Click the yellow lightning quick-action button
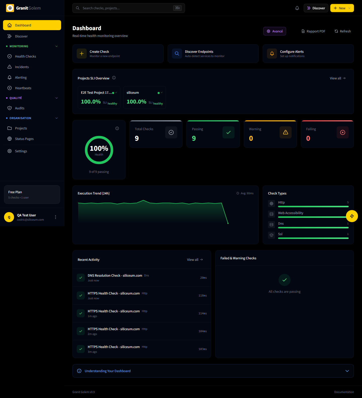The image size is (362, 398). coord(352,216)
